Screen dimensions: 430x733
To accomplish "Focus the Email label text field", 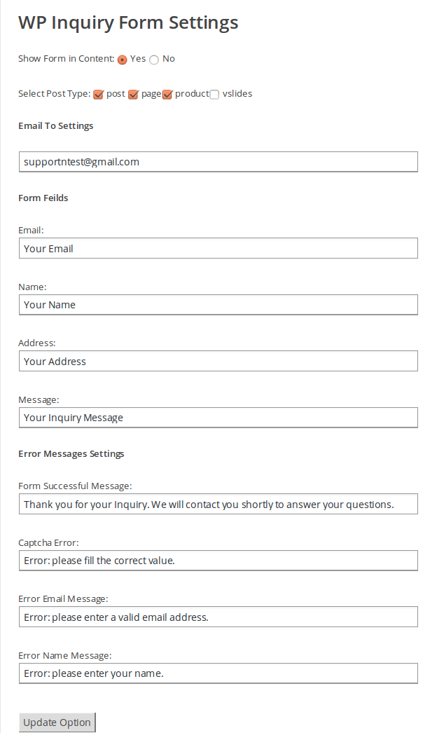I will click(219, 248).
